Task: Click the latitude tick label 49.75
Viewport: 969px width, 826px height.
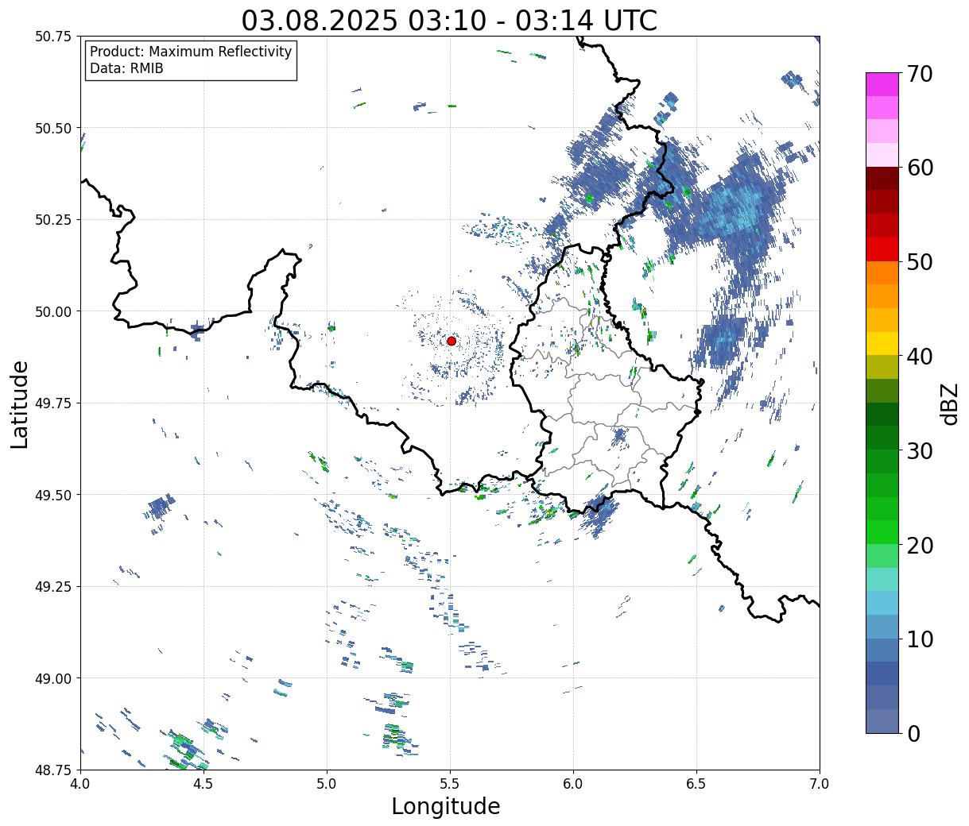Action: pos(53,403)
